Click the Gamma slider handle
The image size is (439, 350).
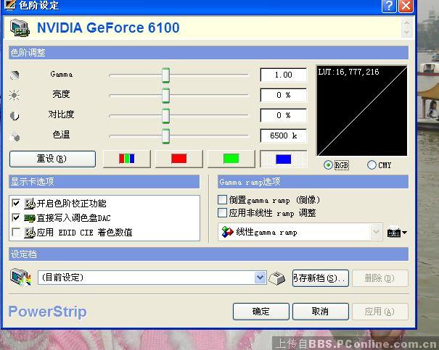(x=165, y=75)
